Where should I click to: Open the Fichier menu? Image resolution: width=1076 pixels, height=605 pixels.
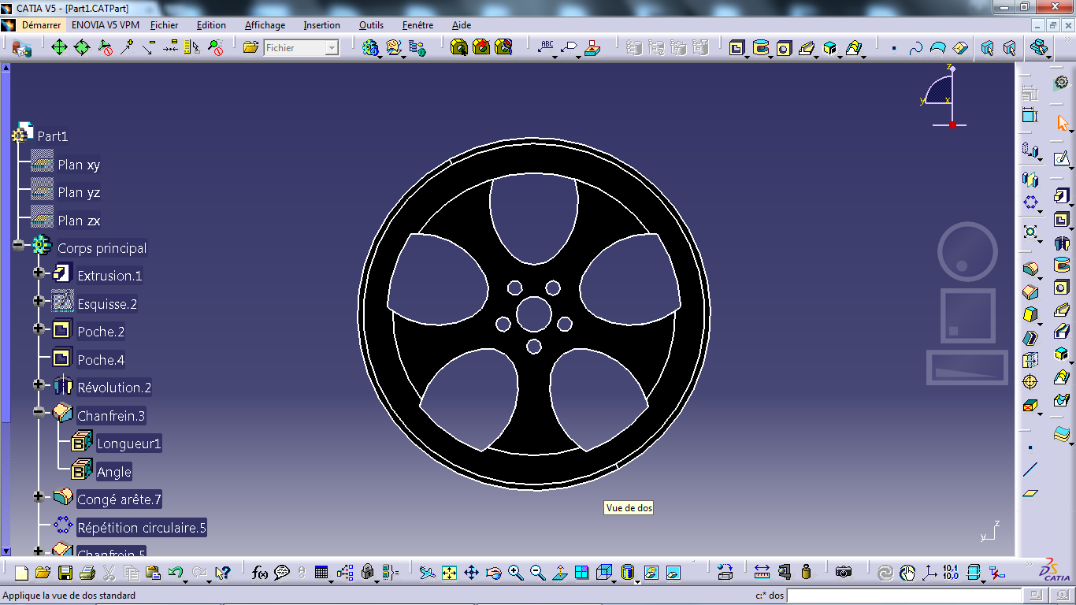(x=164, y=25)
